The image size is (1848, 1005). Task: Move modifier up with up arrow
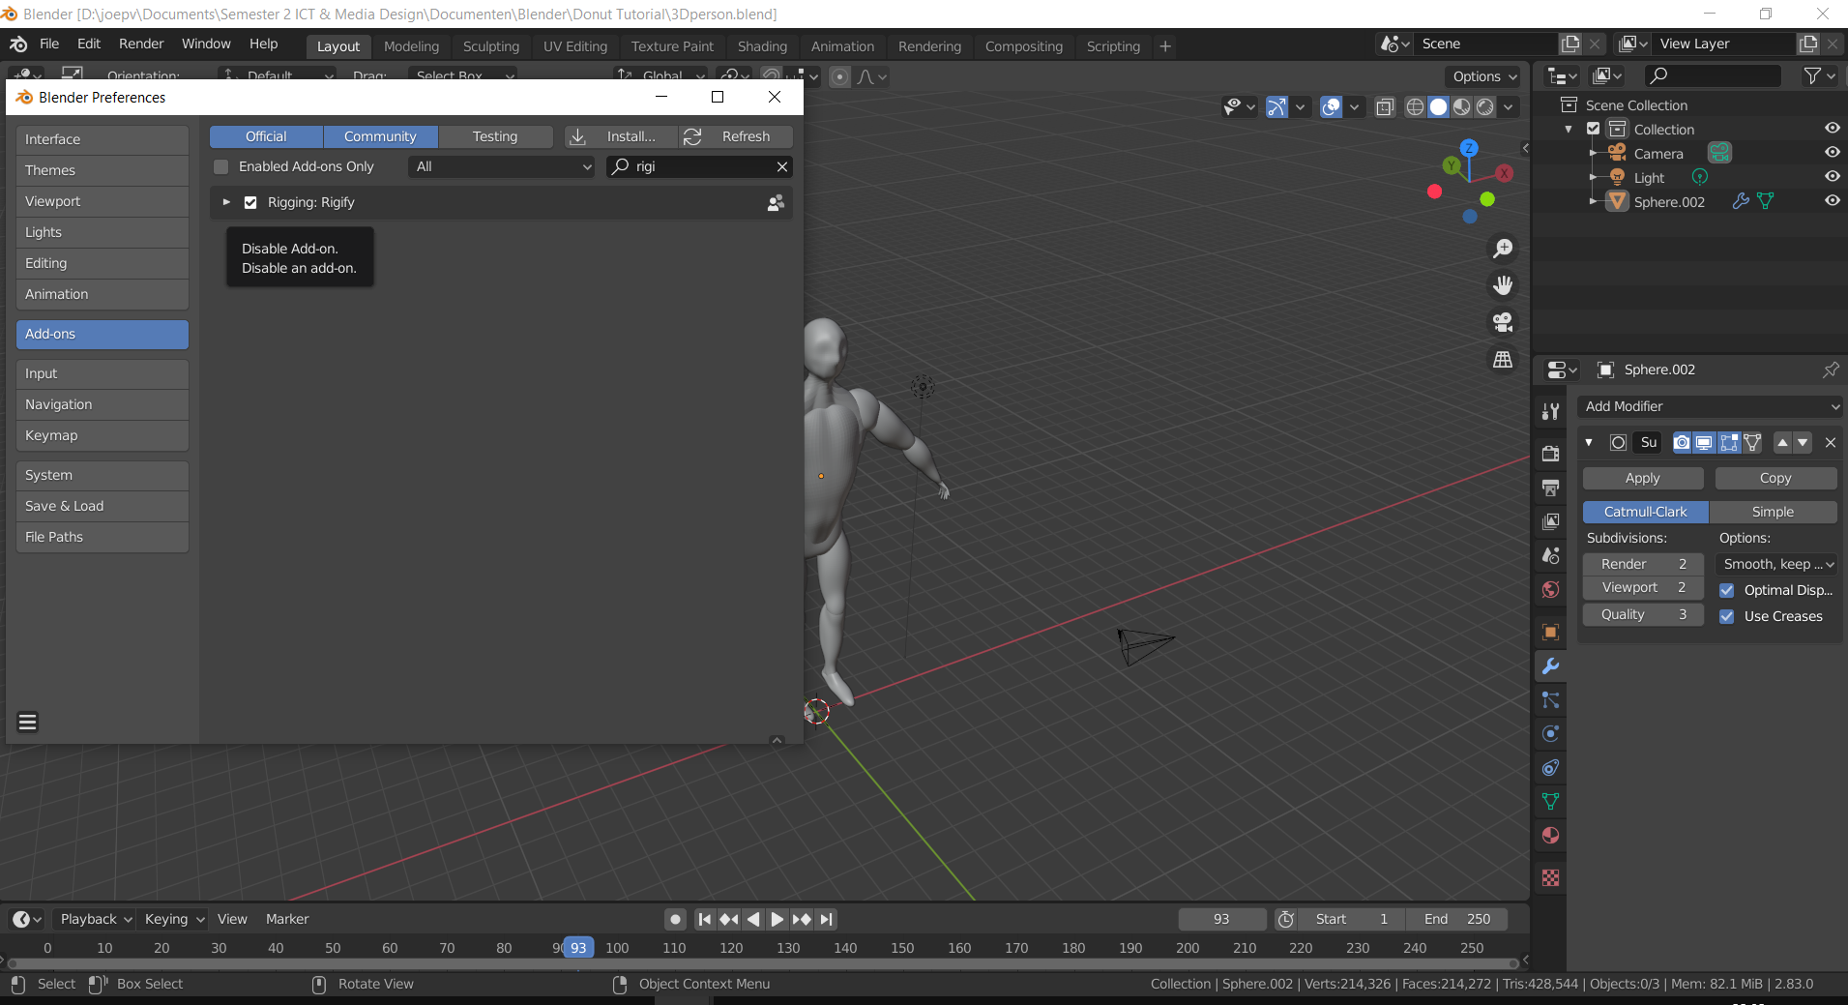coord(1782,442)
